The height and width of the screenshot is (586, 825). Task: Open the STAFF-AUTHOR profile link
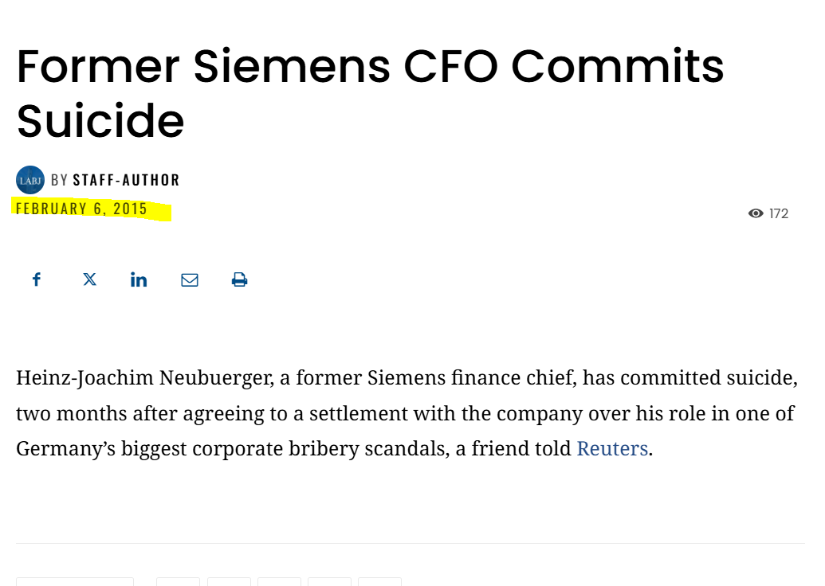tap(126, 180)
